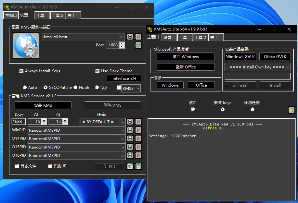Click the notepad icon beside 新 PID

(138, 166)
